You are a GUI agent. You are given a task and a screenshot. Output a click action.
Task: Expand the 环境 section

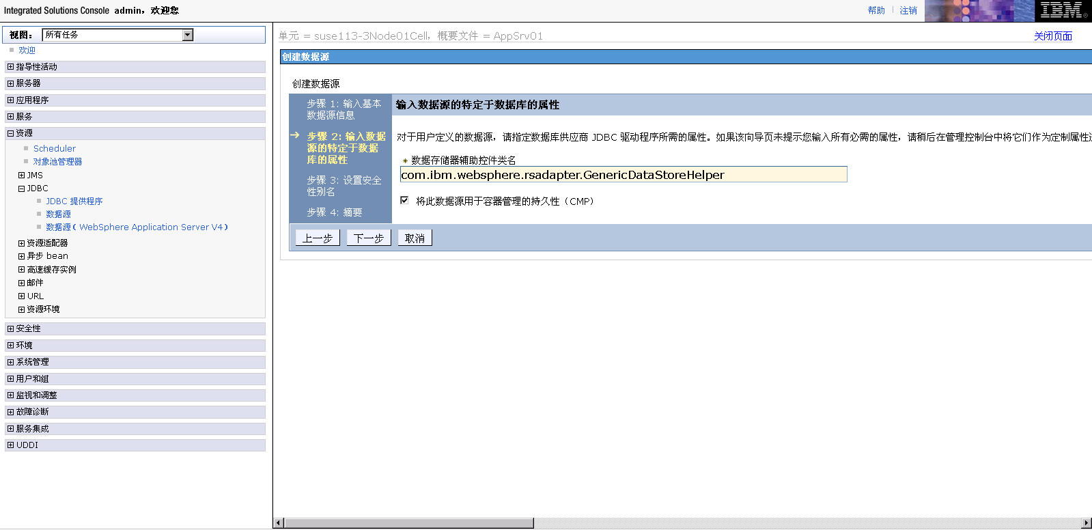click(10, 346)
